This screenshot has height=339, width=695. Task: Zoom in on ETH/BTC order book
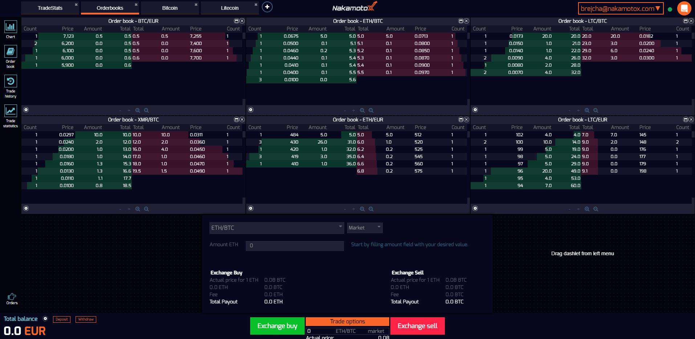point(362,110)
